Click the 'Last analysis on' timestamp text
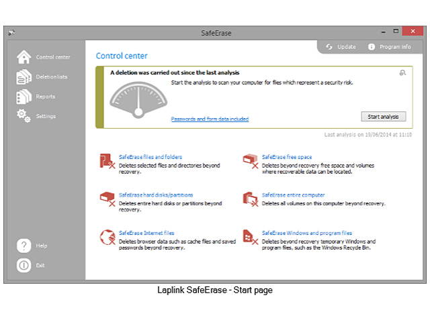Viewport: 430px width, 322px height. pos(368,135)
